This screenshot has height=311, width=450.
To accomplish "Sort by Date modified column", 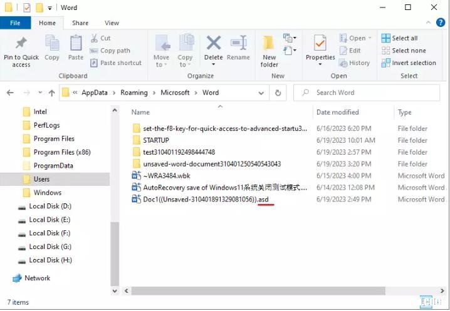I will pyautogui.click(x=338, y=113).
